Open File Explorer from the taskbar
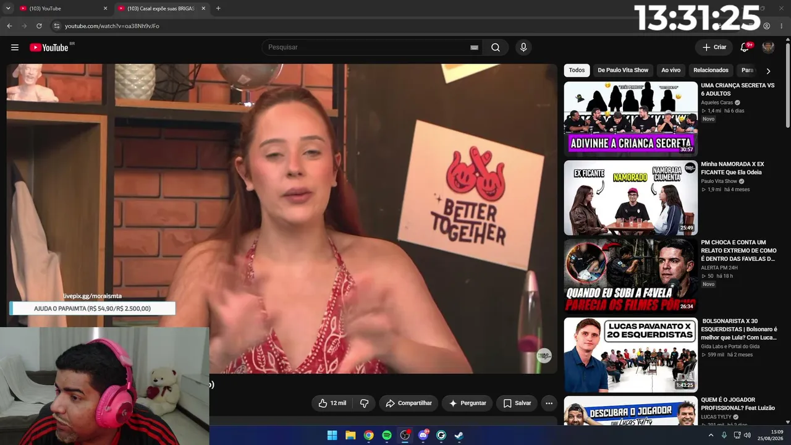This screenshot has width=791, height=445. point(350,435)
